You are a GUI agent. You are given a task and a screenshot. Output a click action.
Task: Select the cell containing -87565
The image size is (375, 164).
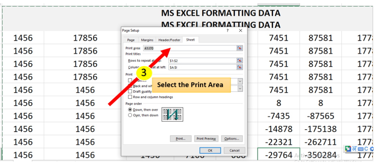320,116
